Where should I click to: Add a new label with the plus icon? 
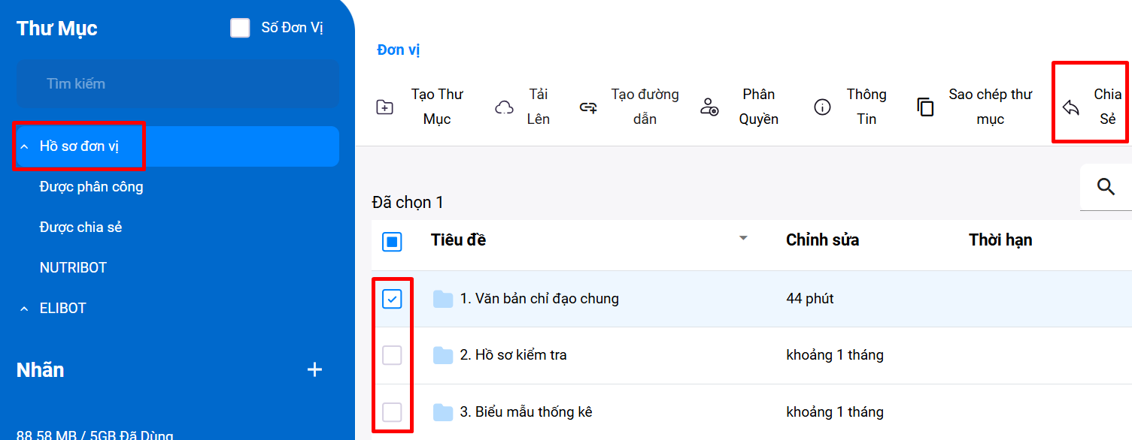pos(315,369)
